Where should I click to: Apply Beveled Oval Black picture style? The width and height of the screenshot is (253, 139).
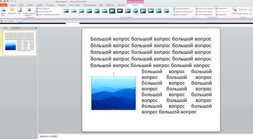pyautogui.click(x=136, y=11)
